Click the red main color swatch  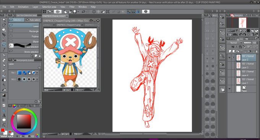tap(3, 130)
